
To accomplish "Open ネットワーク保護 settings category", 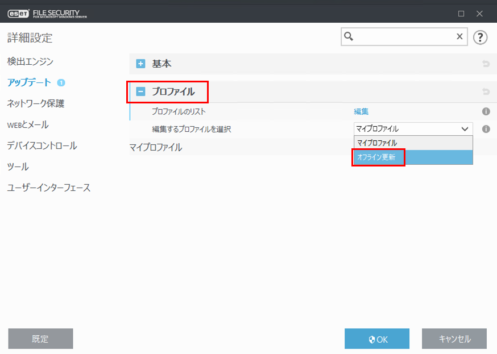I will [x=35, y=103].
